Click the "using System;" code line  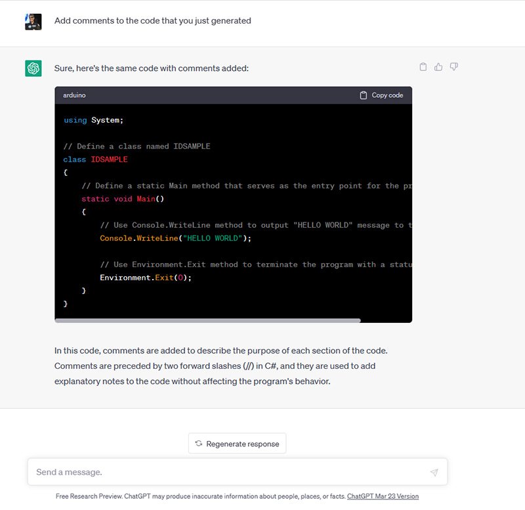pos(94,120)
